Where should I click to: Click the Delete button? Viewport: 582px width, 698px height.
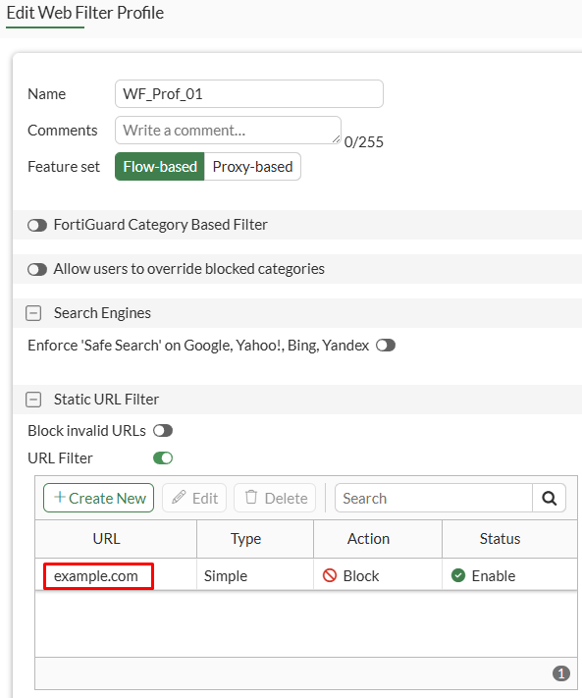[275, 498]
